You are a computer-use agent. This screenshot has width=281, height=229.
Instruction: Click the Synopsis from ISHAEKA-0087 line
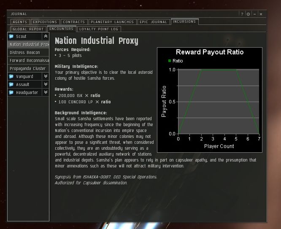click(x=106, y=177)
